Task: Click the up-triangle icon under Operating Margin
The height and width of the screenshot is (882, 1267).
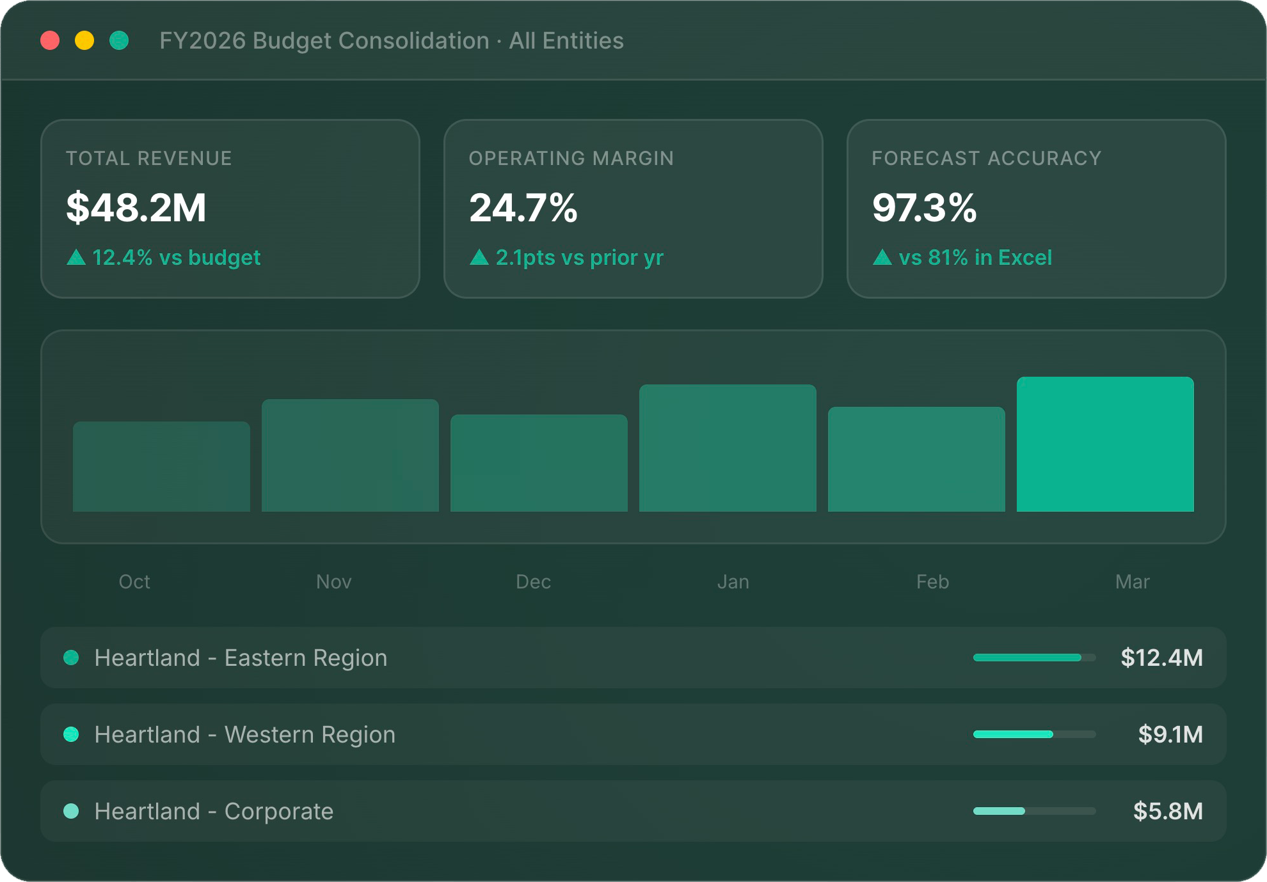Action: (479, 257)
